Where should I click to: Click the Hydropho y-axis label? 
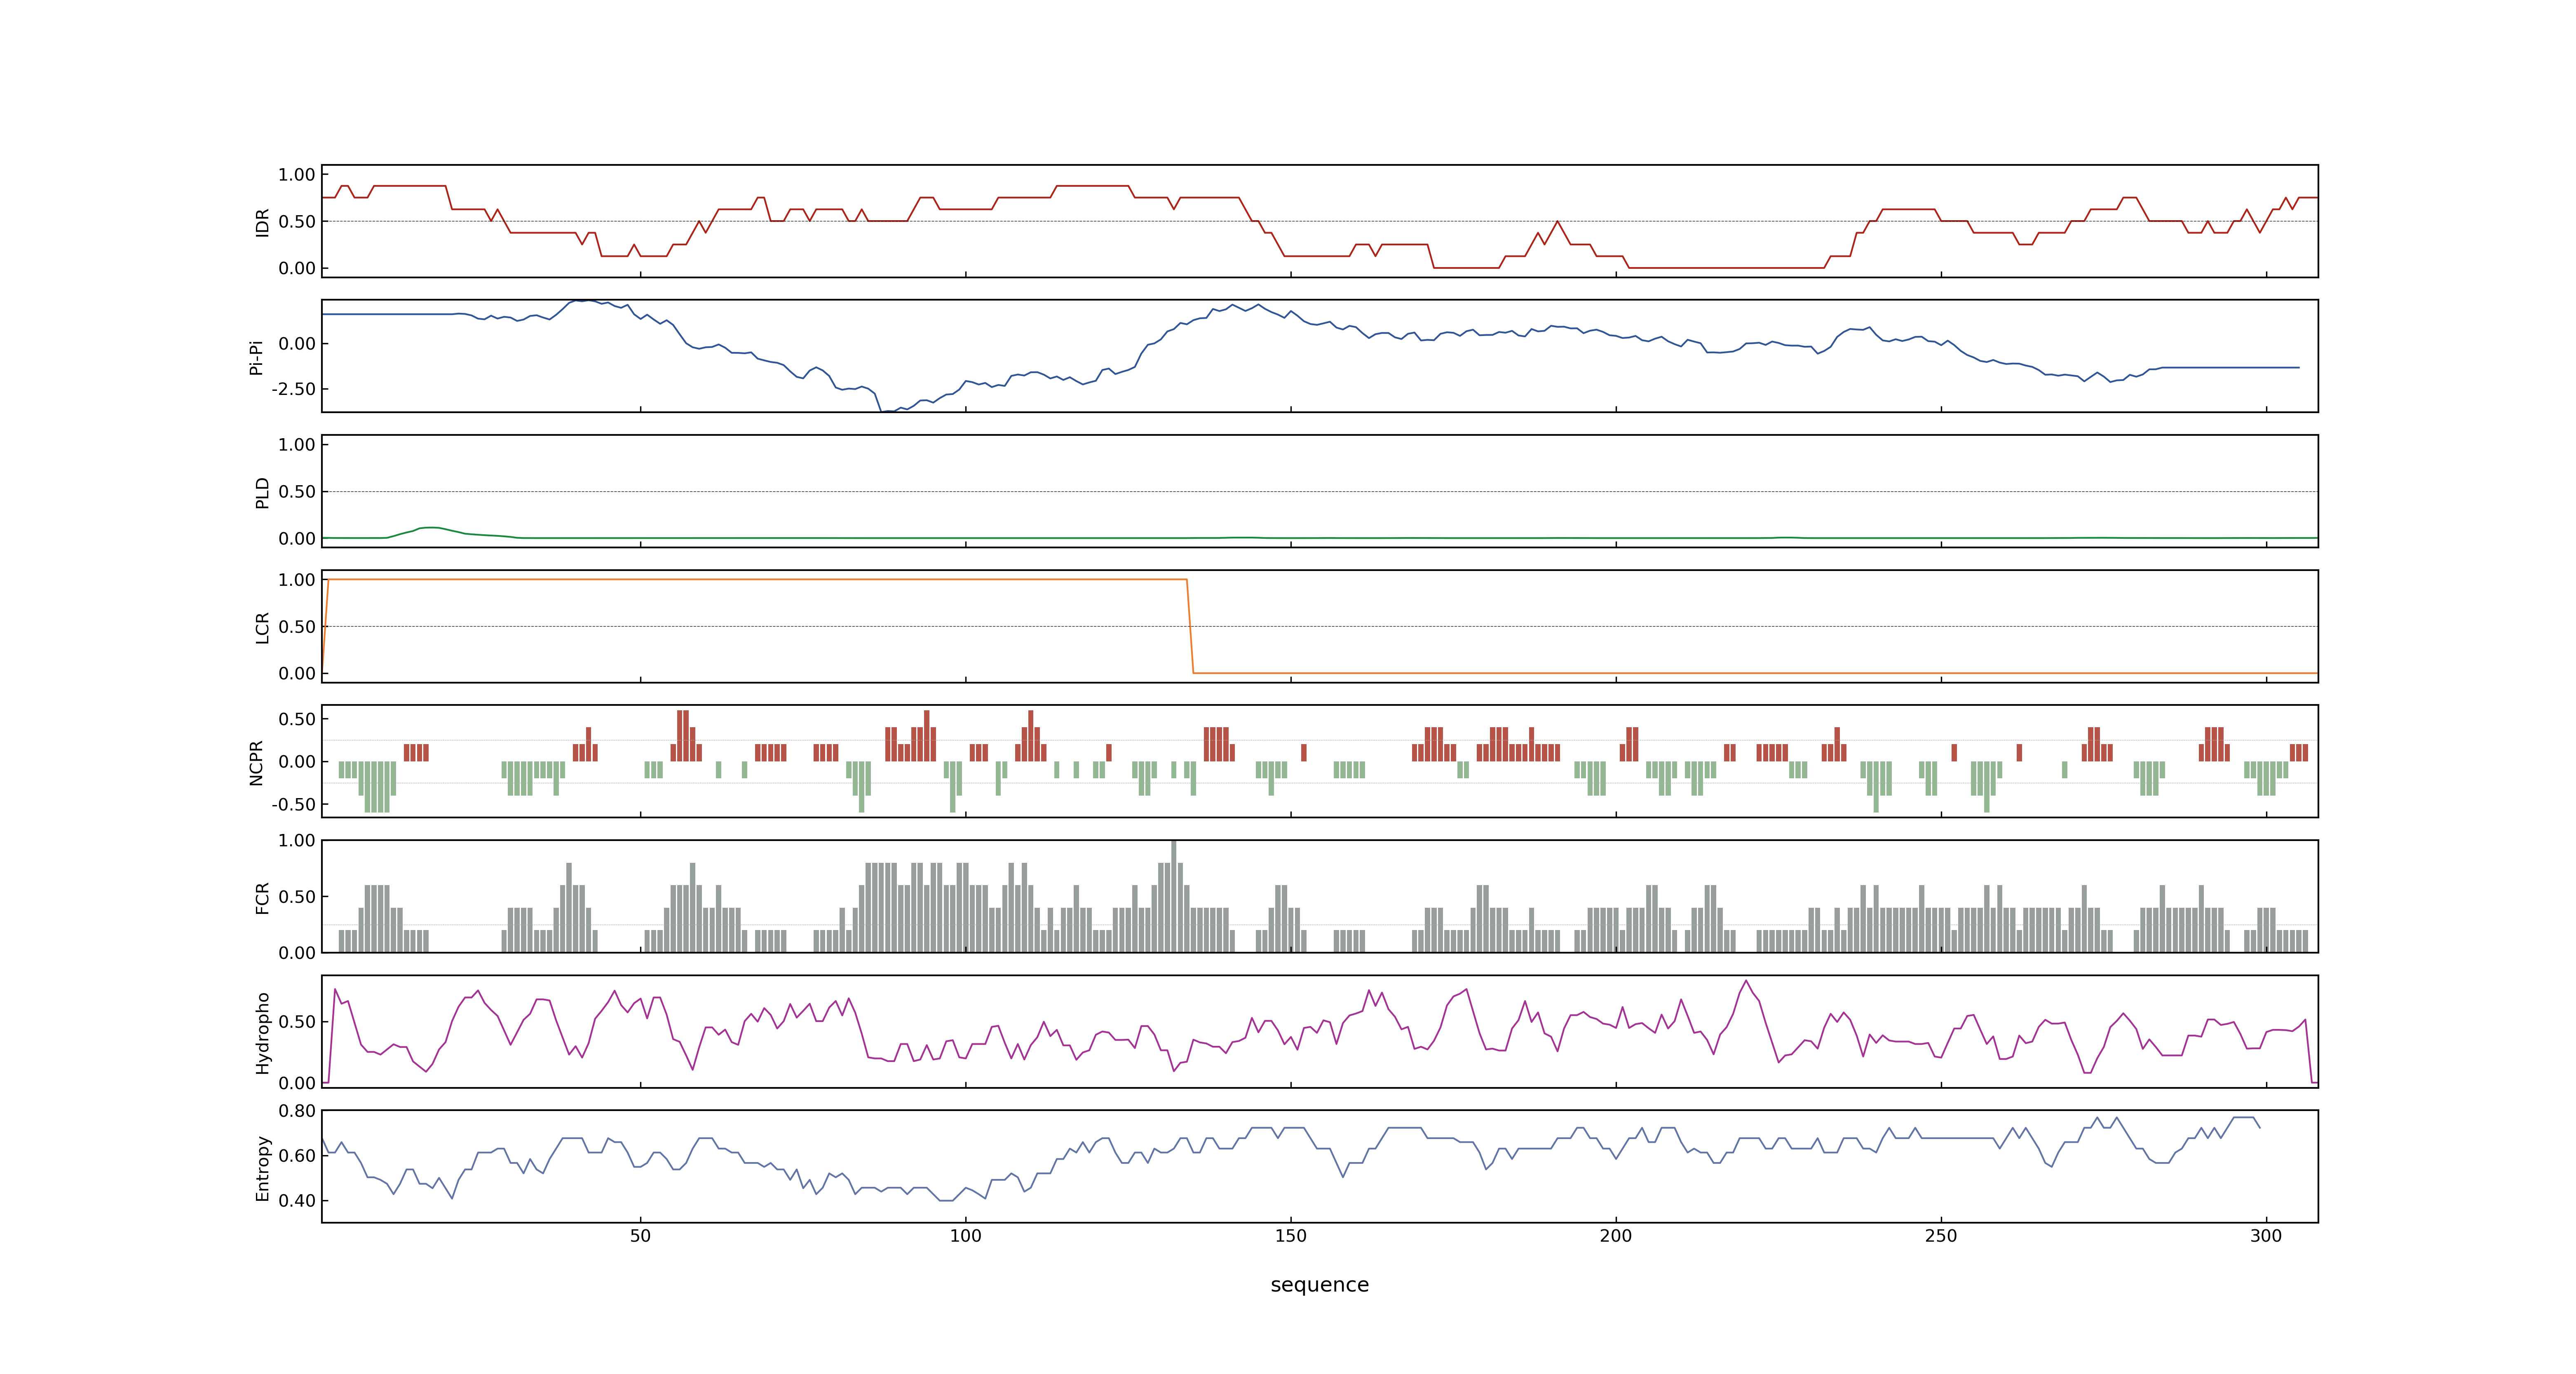point(262,1033)
